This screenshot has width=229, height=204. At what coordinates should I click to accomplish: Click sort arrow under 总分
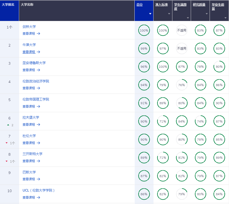tap(150, 14)
